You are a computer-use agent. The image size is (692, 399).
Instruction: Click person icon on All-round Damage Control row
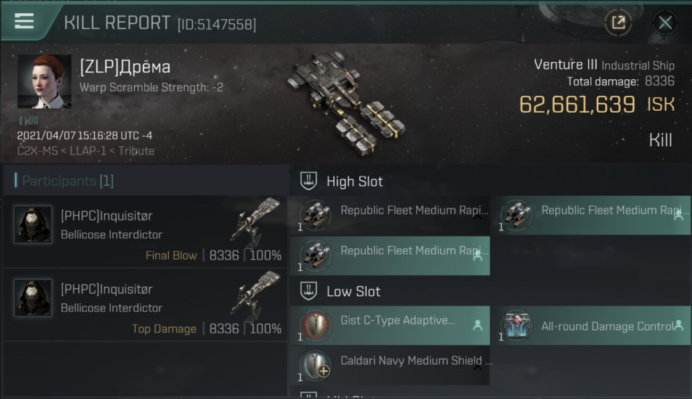click(x=679, y=326)
